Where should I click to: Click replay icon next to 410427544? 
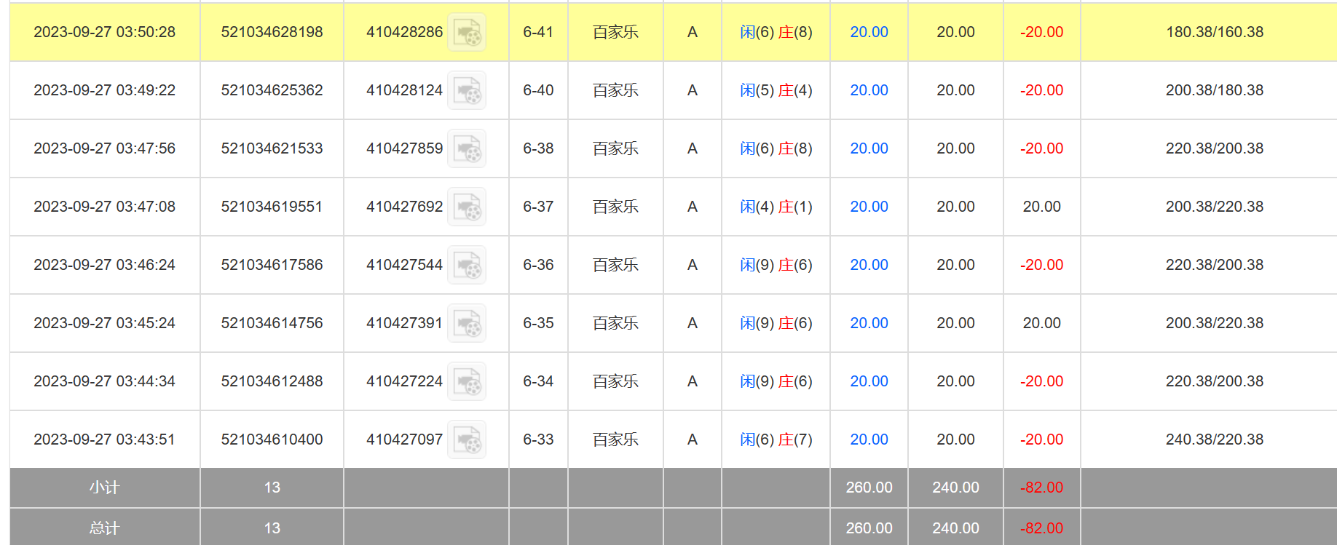(467, 266)
